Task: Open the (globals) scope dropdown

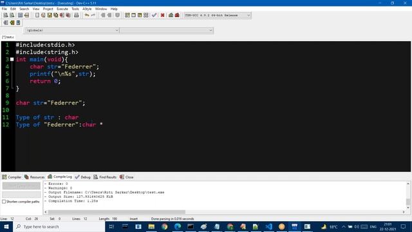Action: coord(71,30)
